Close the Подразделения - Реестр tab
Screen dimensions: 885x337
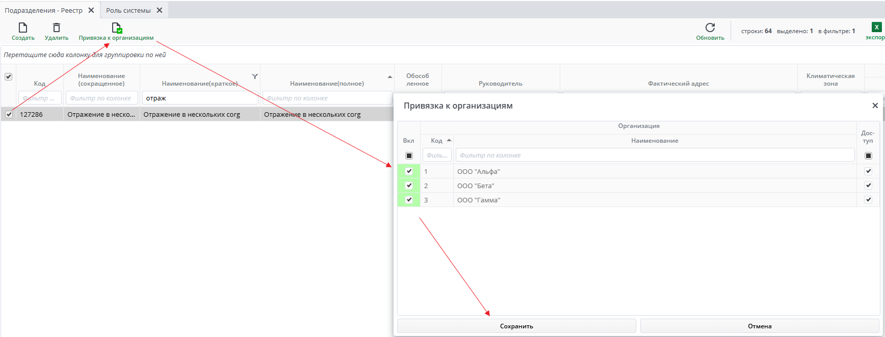coord(91,10)
